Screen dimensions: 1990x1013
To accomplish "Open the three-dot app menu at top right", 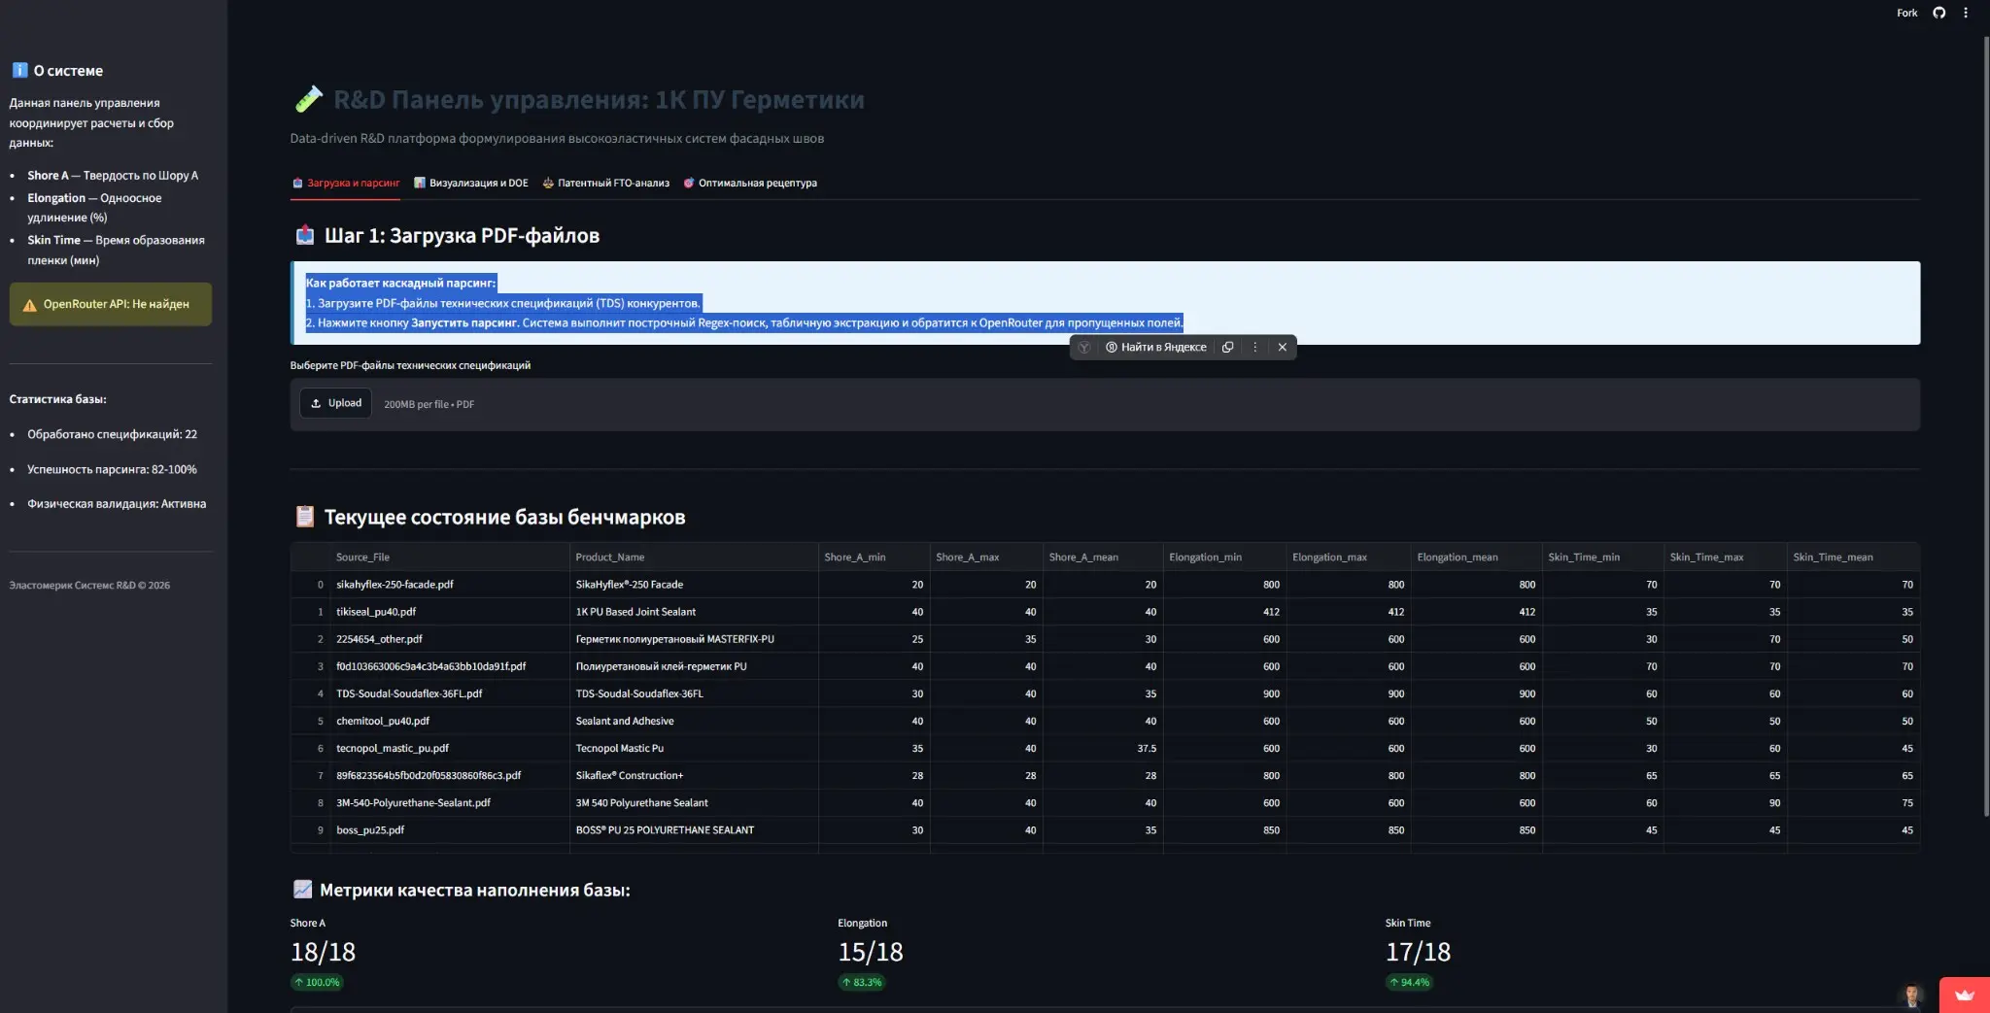I will coord(1966,13).
